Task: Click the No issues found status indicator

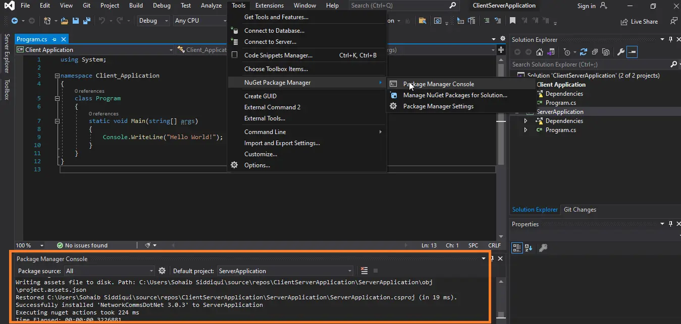Action: [82, 245]
